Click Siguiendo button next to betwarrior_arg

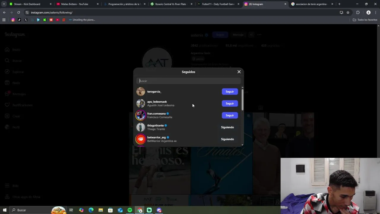227,139
